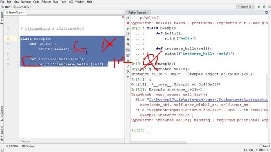Click fold end marker on line 7
This screenshot has width=271, height=152.
pos(19,49)
